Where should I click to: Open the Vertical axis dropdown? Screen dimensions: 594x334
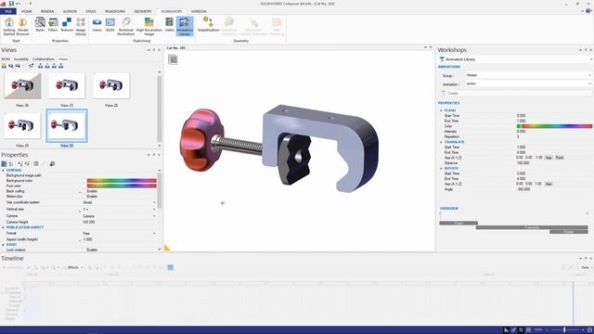point(154,210)
